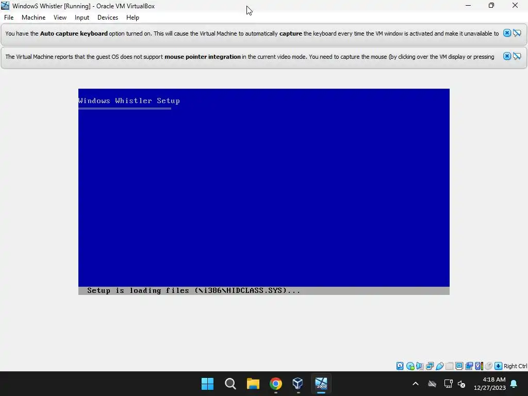
Task: Click the mouse pointer integration message text
Action: (250, 57)
